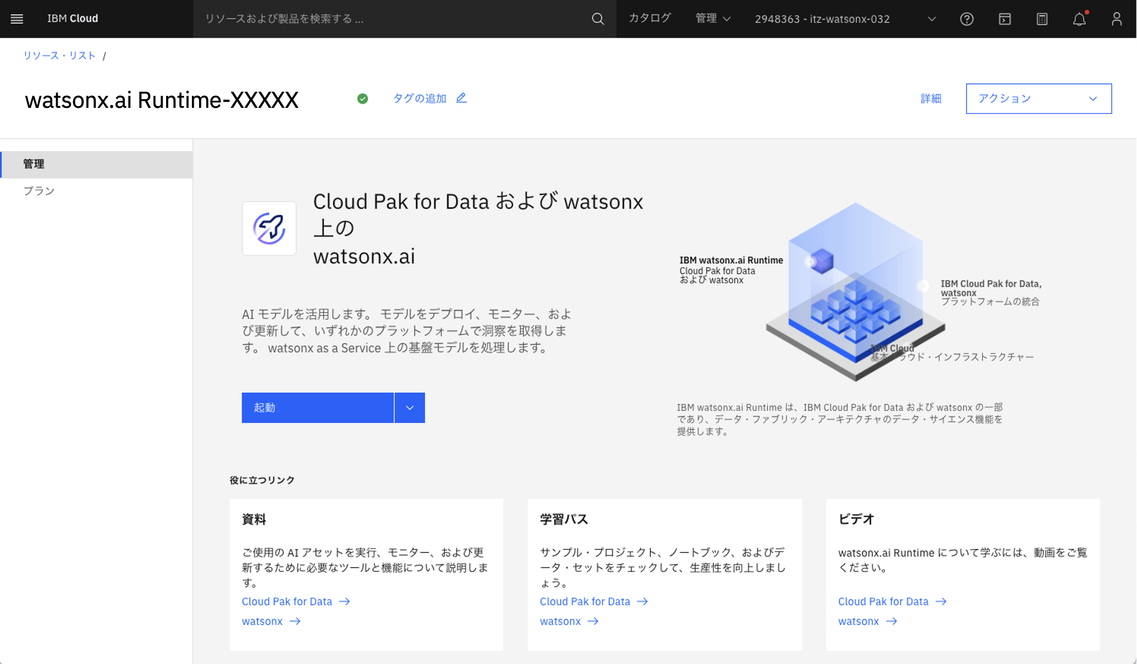Click the watsonx.ai rocket logo tile
This screenshot has width=1137, height=664.
click(269, 228)
